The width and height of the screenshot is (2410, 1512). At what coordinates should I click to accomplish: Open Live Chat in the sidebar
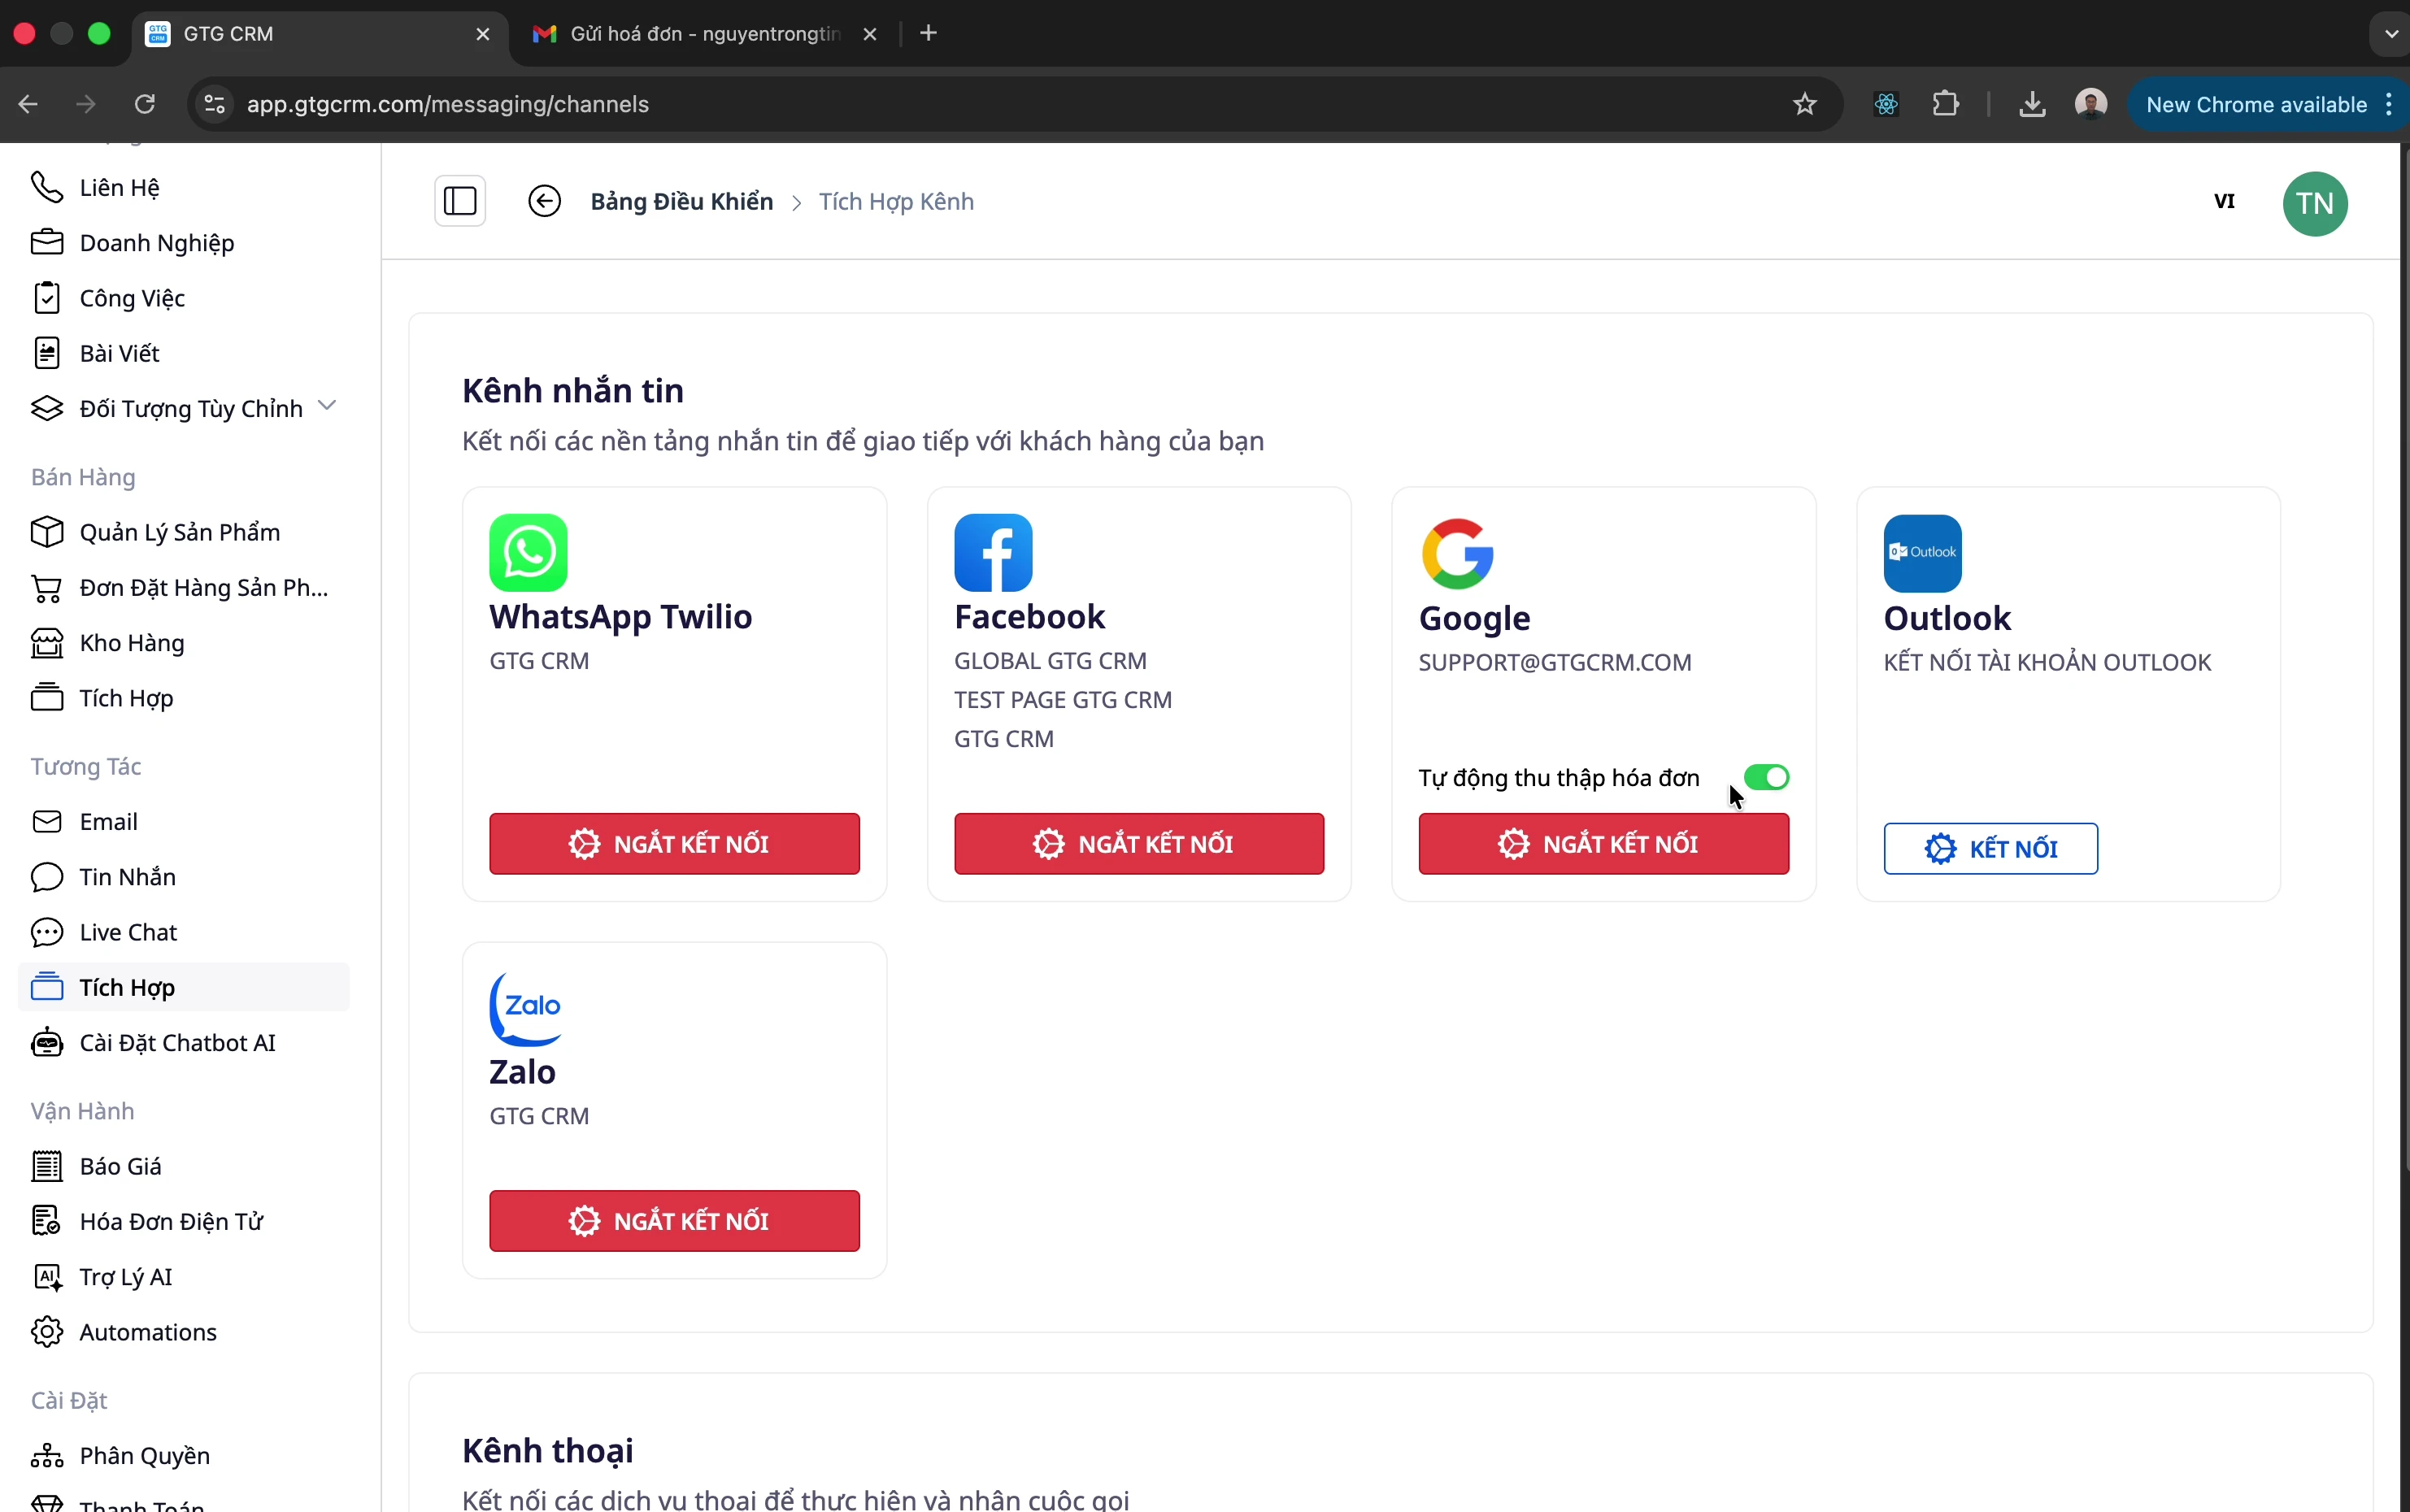click(x=128, y=932)
